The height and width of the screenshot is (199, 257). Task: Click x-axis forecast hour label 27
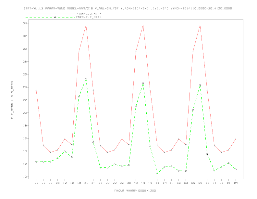(x=100, y=183)
